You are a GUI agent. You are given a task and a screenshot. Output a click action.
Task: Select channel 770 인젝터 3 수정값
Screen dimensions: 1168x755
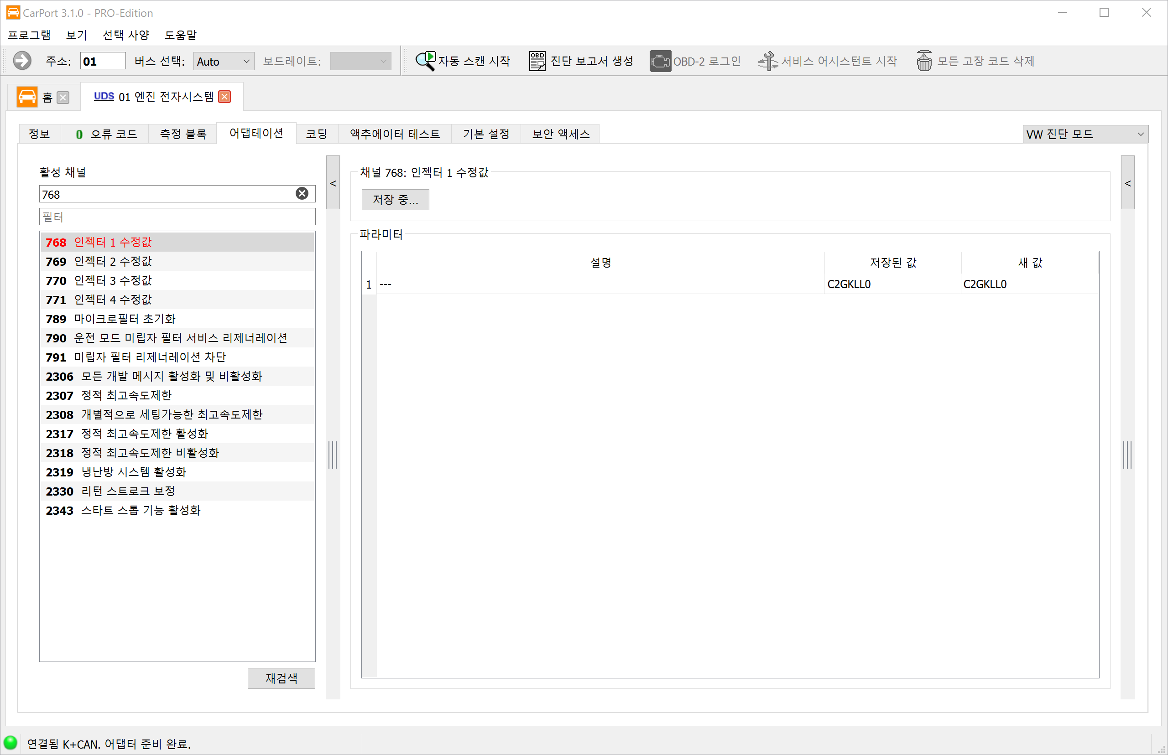(x=177, y=280)
